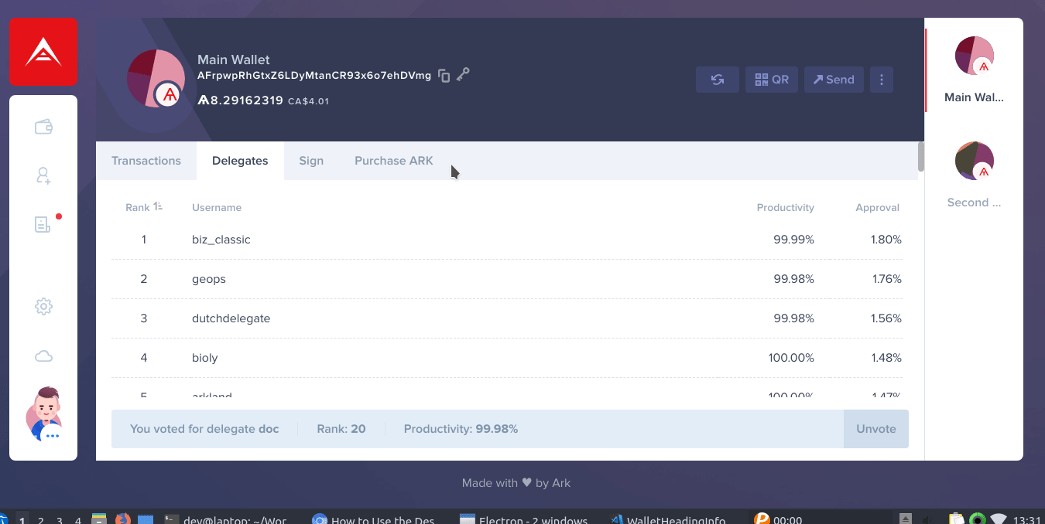Viewport: 1045px width, 524px height.
Task: Show the wallet QR code
Action: (x=772, y=80)
